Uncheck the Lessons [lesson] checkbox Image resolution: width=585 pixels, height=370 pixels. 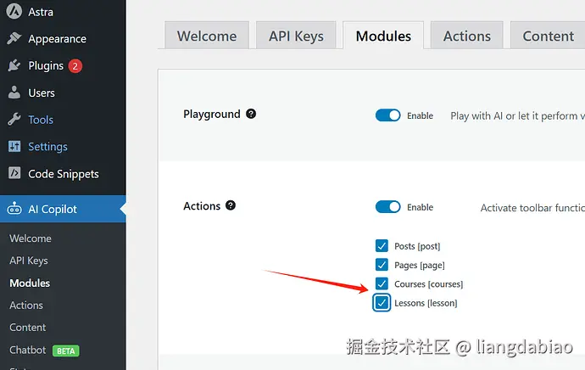click(x=382, y=303)
